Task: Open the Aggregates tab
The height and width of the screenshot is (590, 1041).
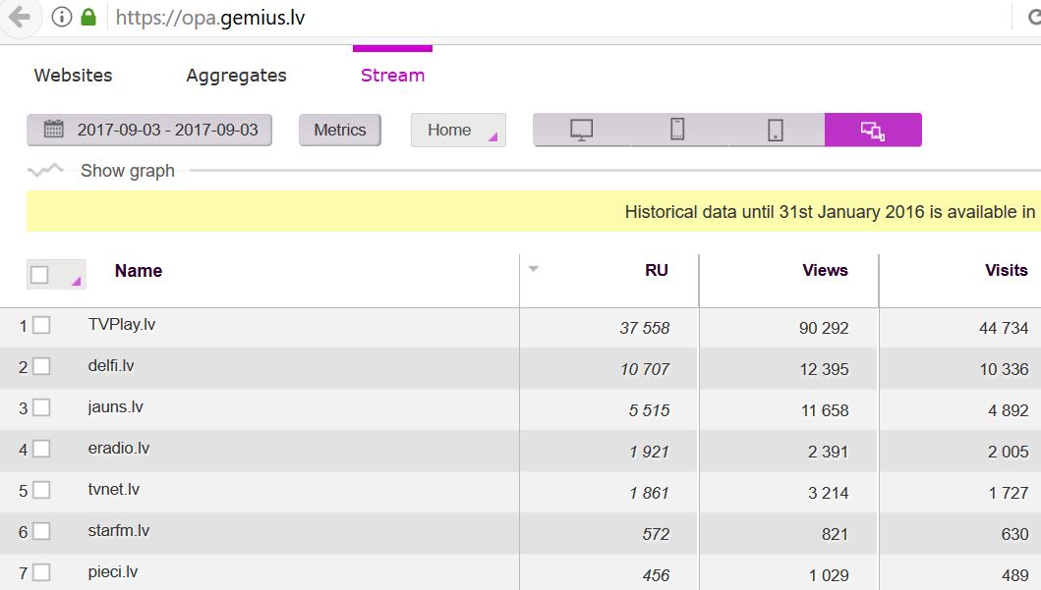Action: (236, 76)
